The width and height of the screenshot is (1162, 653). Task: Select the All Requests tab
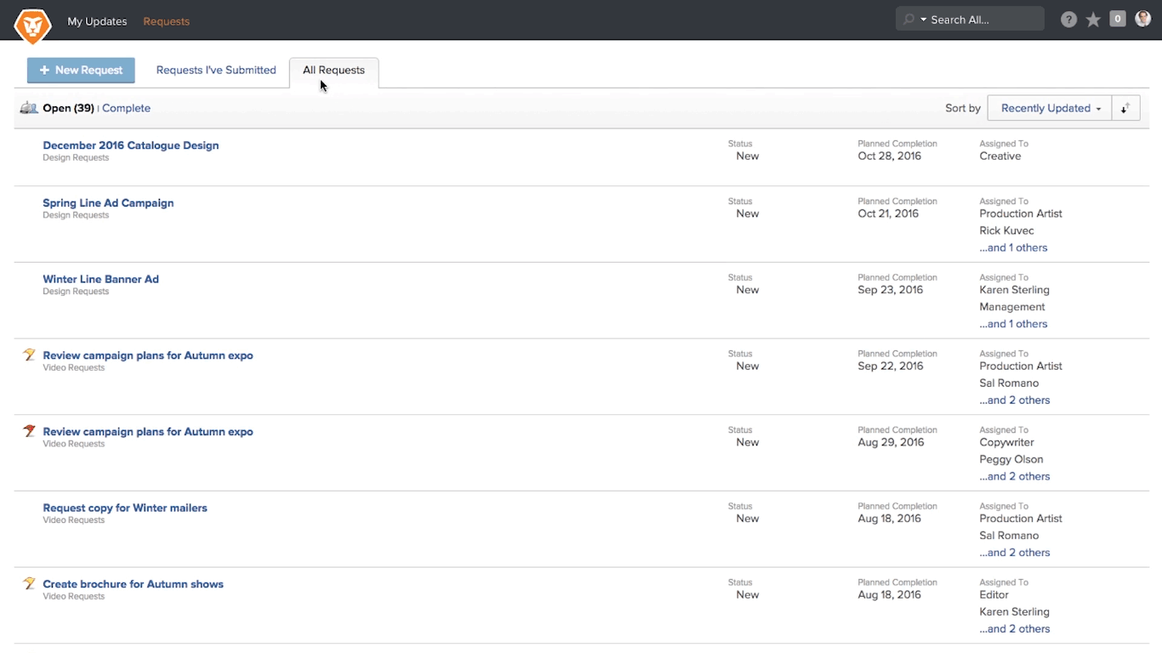coord(333,71)
